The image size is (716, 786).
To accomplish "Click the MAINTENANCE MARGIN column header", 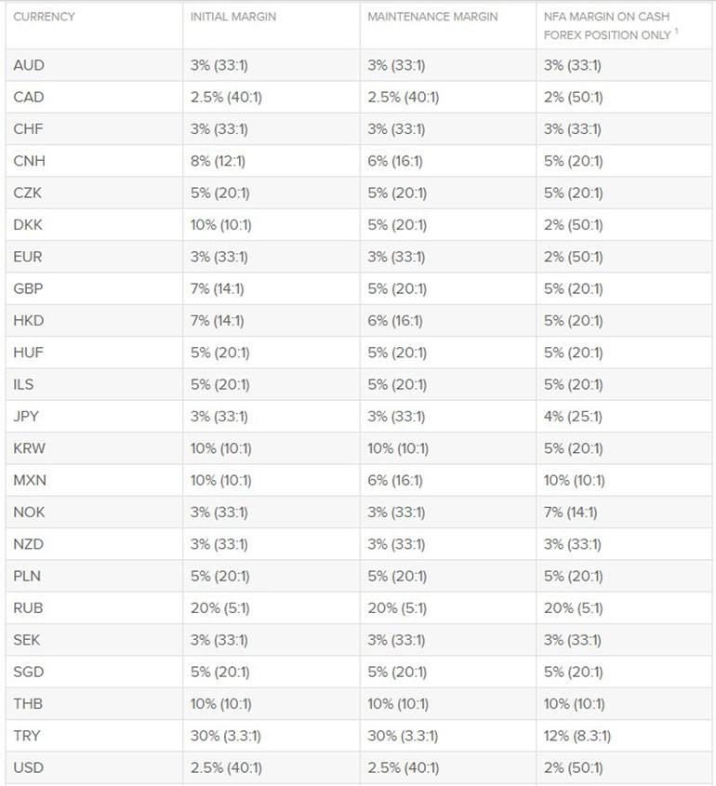I will click(x=433, y=17).
